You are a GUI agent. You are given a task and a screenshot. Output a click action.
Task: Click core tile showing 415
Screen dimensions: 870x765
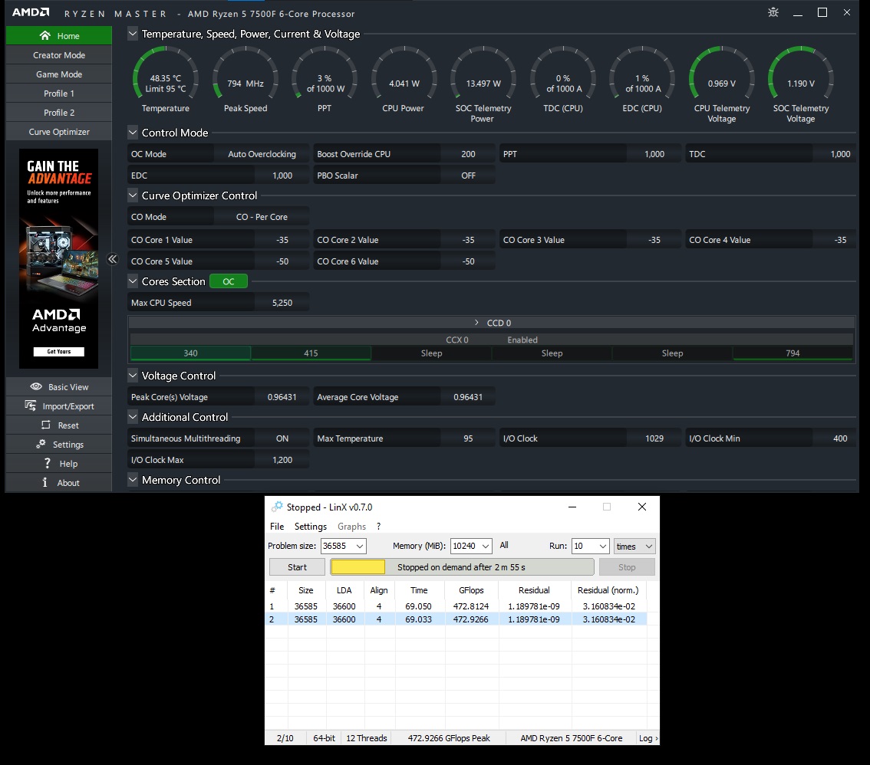311,353
